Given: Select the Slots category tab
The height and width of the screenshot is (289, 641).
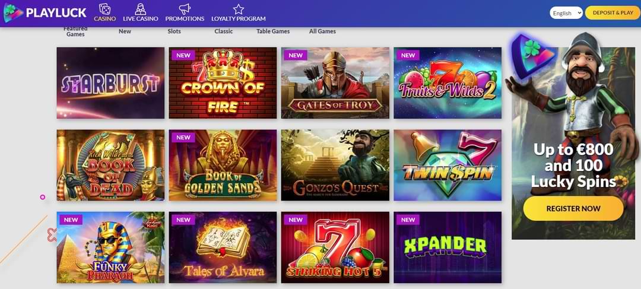Looking at the screenshot, I should pyautogui.click(x=174, y=31).
